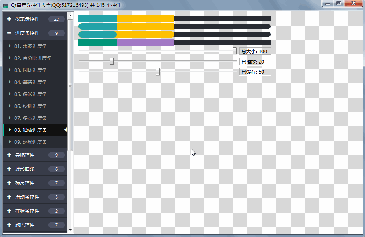Click the 总大小 slider handle
This screenshot has height=237, width=365.
pyautogui.click(x=235, y=51)
